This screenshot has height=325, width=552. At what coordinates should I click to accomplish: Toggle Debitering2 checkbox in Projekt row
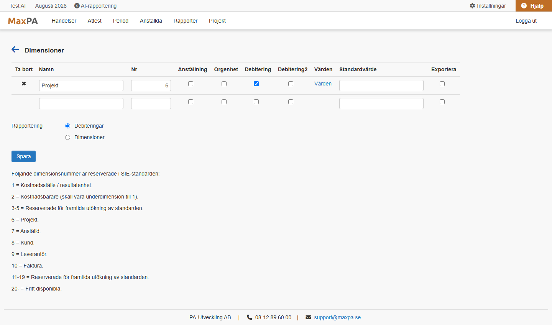tap(291, 84)
